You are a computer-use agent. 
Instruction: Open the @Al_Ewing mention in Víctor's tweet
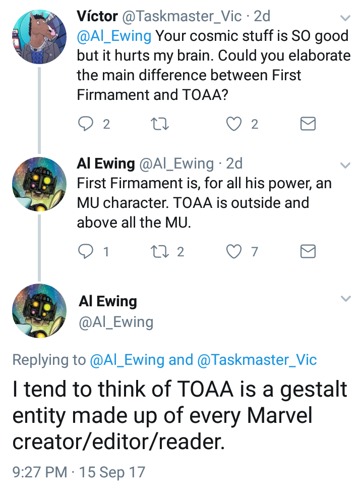tap(114, 36)
